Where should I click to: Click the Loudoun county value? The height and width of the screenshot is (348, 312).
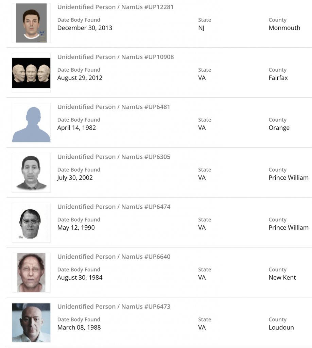point(281,328)
